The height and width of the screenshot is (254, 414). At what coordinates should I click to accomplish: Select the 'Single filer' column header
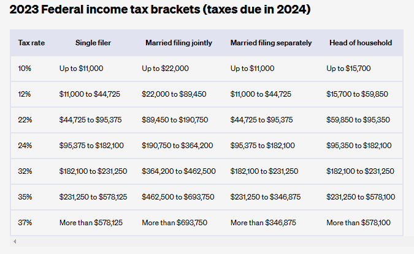tap(93, 43)
